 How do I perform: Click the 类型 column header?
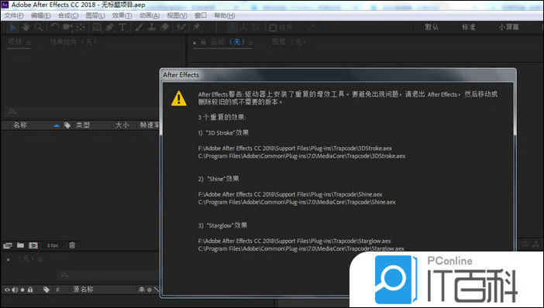pyautogui.click(x=83, y=125)
